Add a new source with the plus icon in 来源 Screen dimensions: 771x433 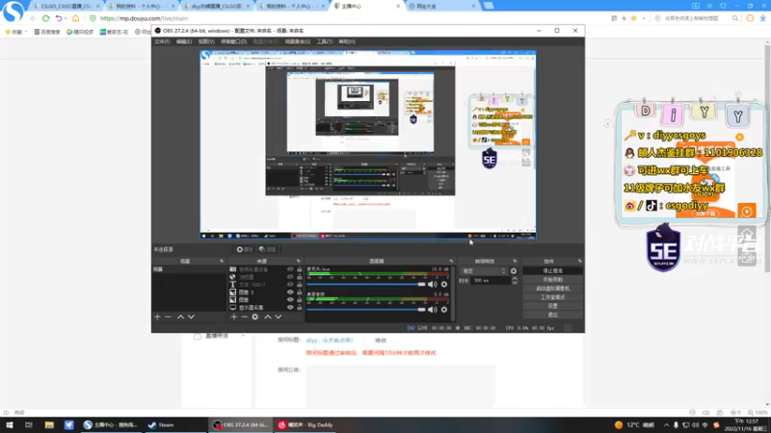point(233,318)
